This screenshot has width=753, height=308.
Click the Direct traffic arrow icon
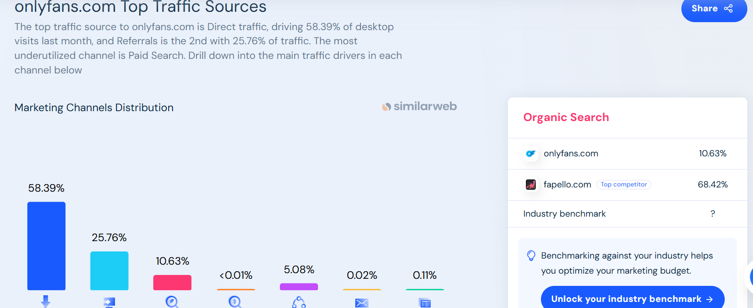pos(46,301)
